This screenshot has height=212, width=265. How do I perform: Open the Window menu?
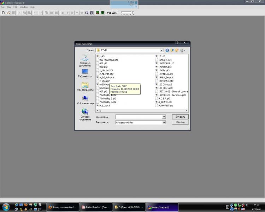click(23, 7)
